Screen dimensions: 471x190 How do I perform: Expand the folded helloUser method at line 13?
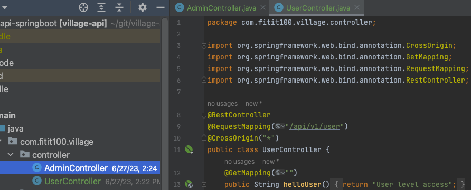[x=204, y=185]
